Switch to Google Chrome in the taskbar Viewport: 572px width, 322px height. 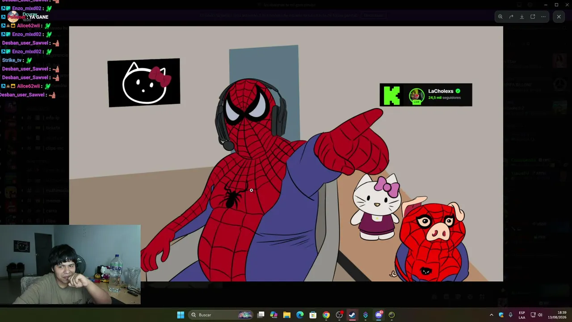point(326,315)
